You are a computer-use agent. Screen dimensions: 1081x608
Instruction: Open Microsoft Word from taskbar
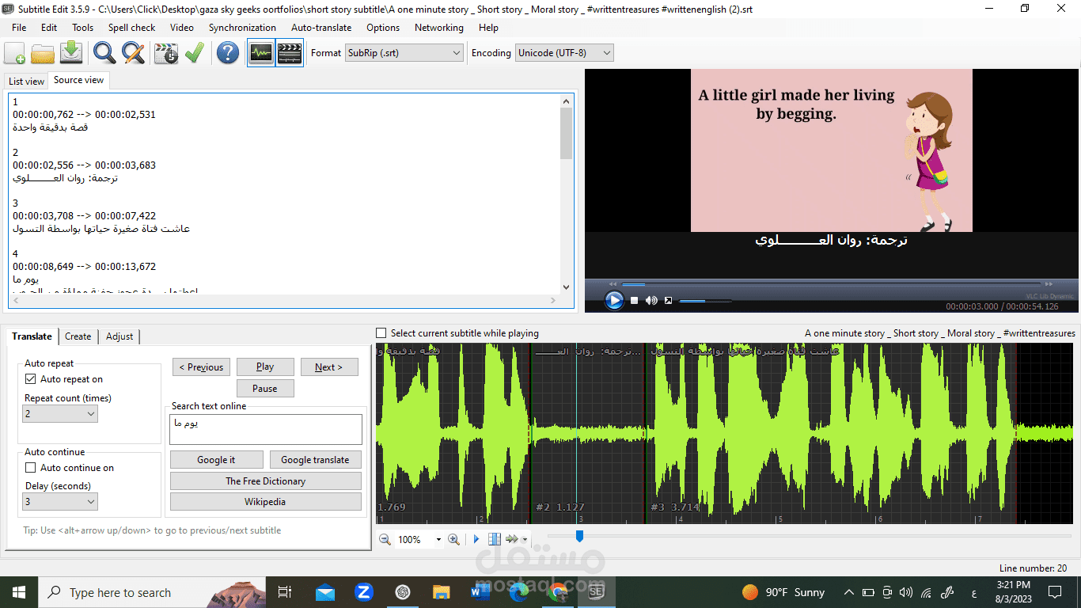(480, 592)
